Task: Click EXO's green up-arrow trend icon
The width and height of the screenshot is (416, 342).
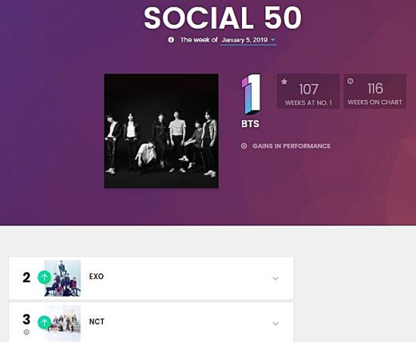Action: click(45, 277)
